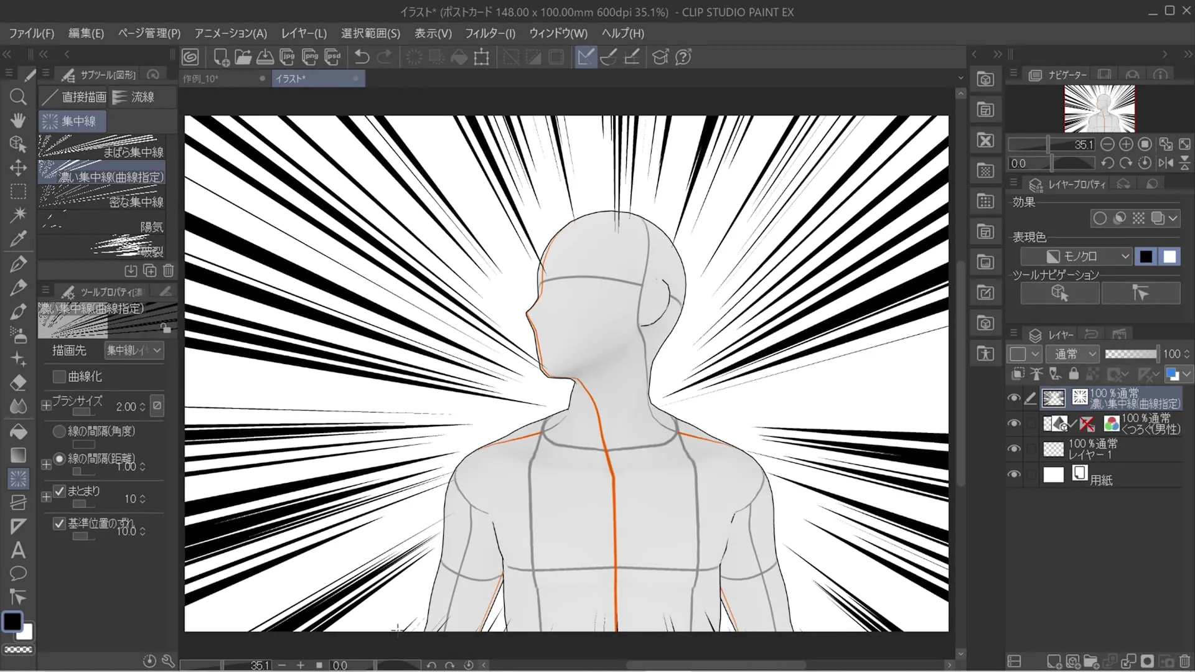
Task: Select the Hand move tool
Action: click(x=18, y=120)
